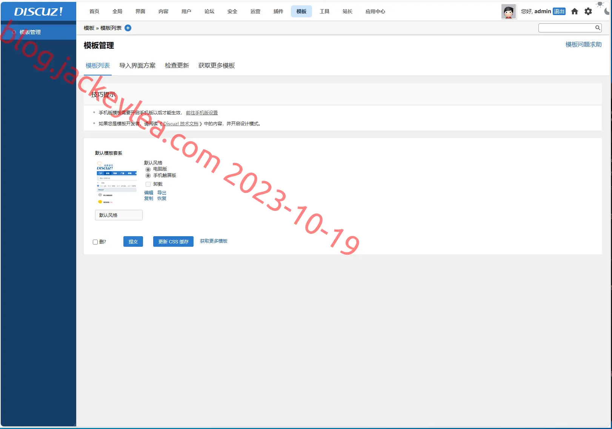This screenshot has height=429, width=612.
Task: Open the 运营 top menu
Action: pyautogui.click(x=255, y=11)
